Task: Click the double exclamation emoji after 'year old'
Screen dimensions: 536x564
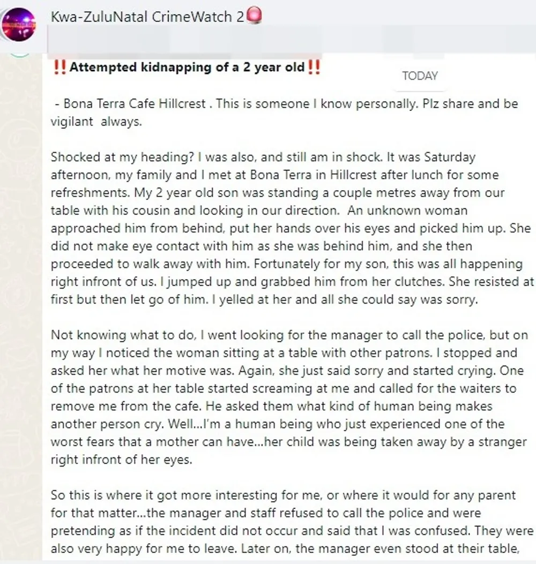Action: 314,67
